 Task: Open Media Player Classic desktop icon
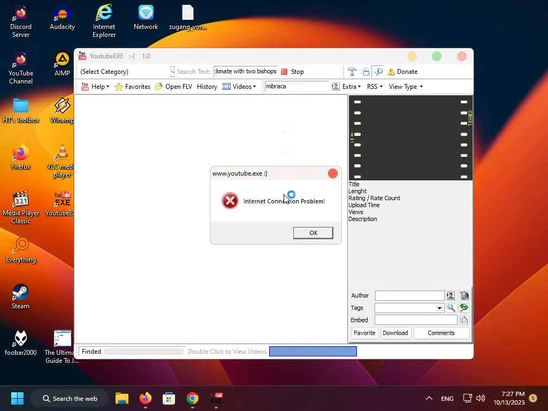coord(21,208)
